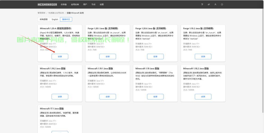The image size is (264, 133).
Task: Click the Forge 1.20.6 Java 版 title
Action: [151, 28]
